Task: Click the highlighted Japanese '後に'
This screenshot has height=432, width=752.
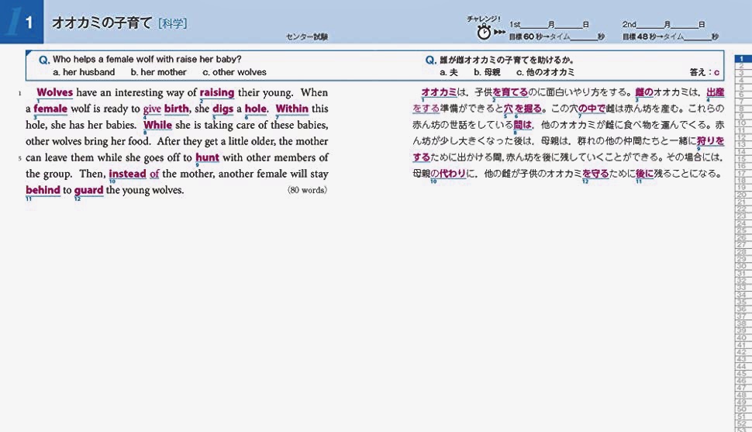Action: [x=644, y=173]
